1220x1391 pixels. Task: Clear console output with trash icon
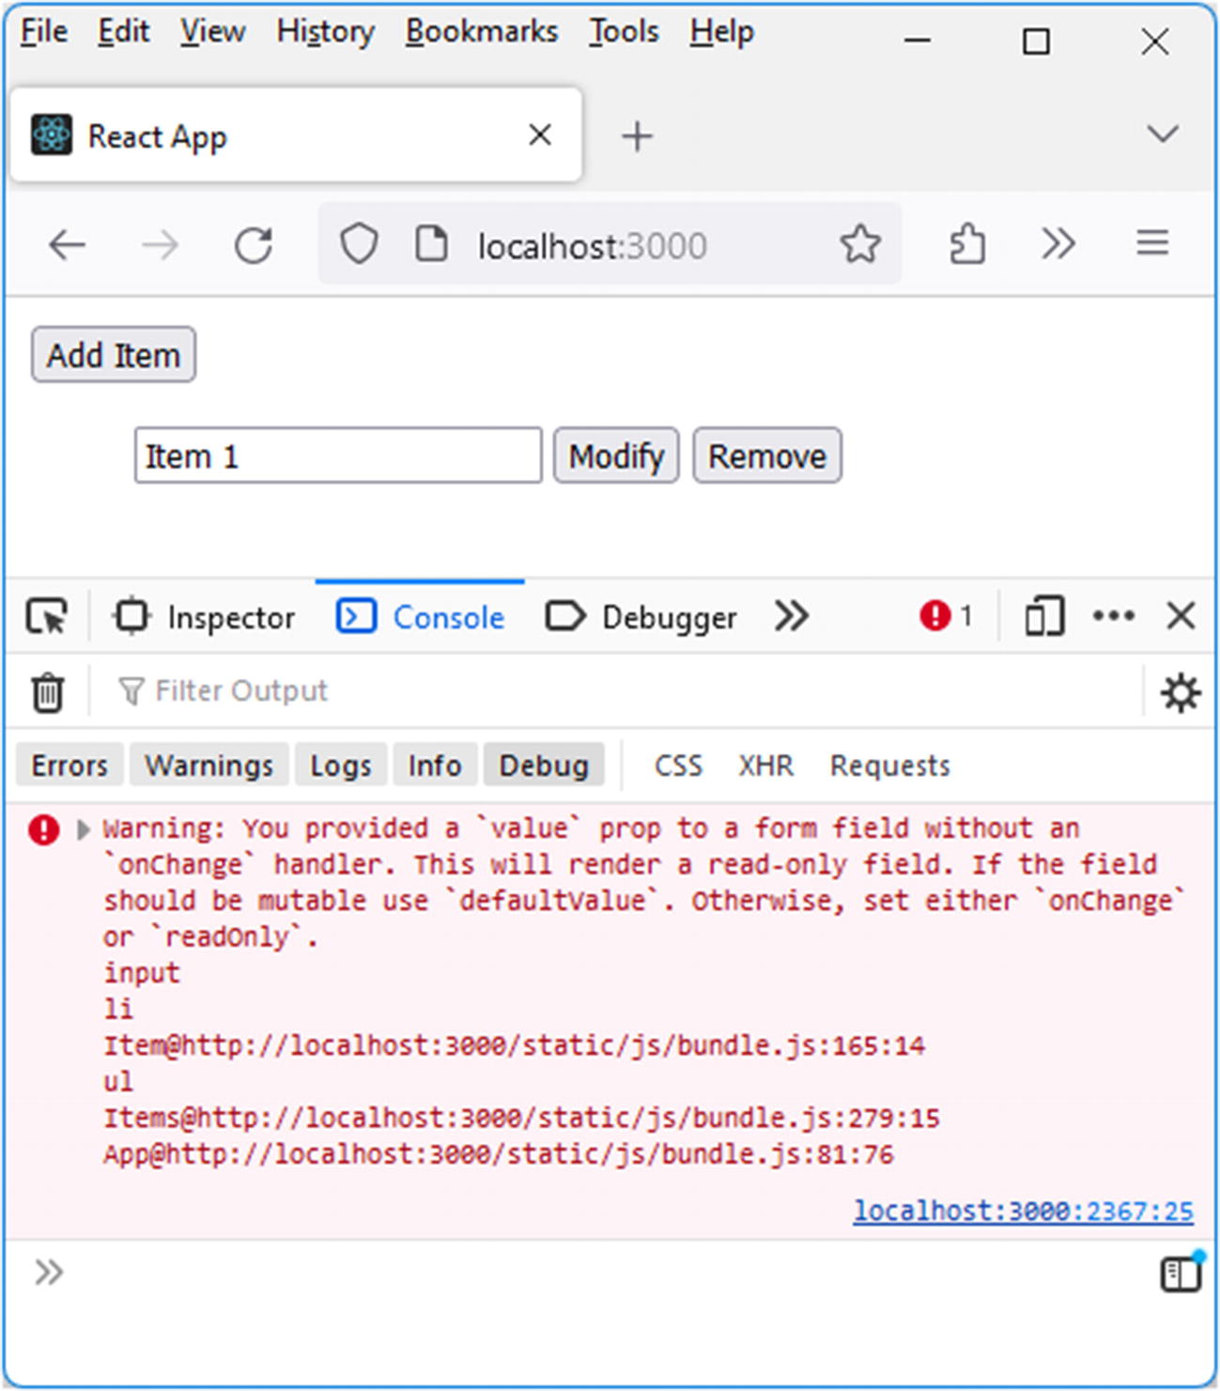[x=47, y=693]
